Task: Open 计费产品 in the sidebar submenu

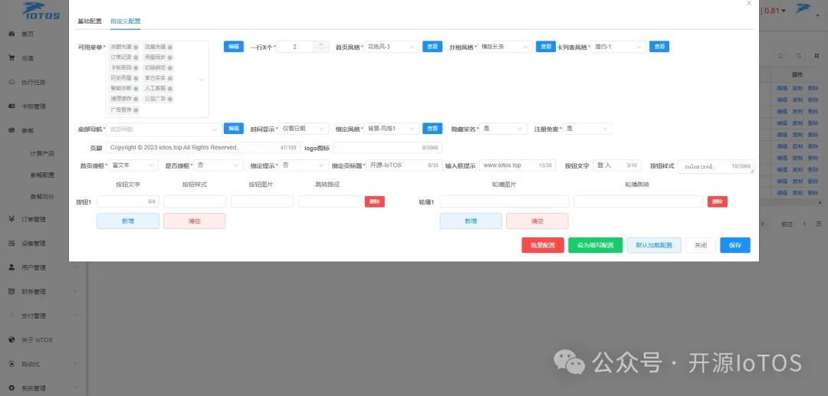Action: [42, 154]
